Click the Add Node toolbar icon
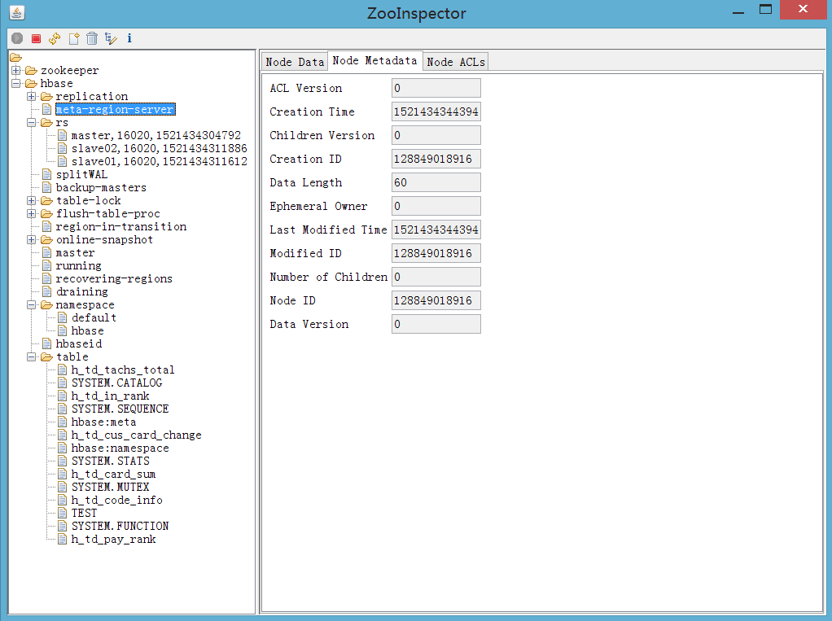Image resolution: width=832 pixels, height=621 pixels. pyautogui.click(x=74, y=38)
